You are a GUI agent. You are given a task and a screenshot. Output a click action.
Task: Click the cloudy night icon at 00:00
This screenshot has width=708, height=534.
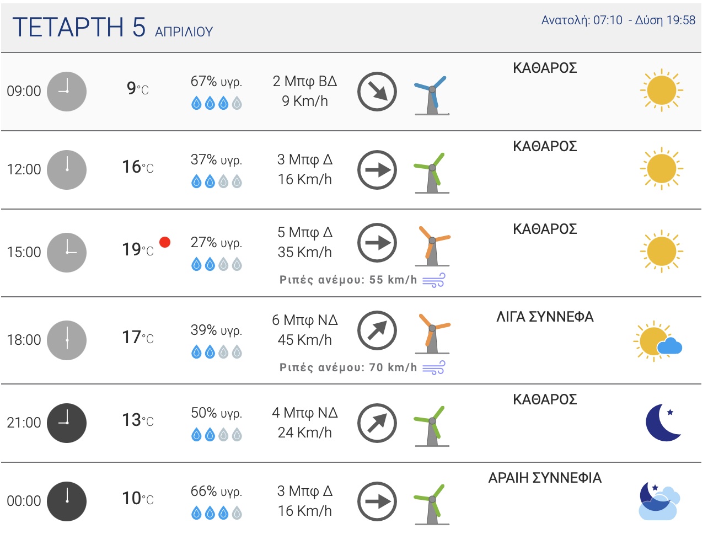658,501
